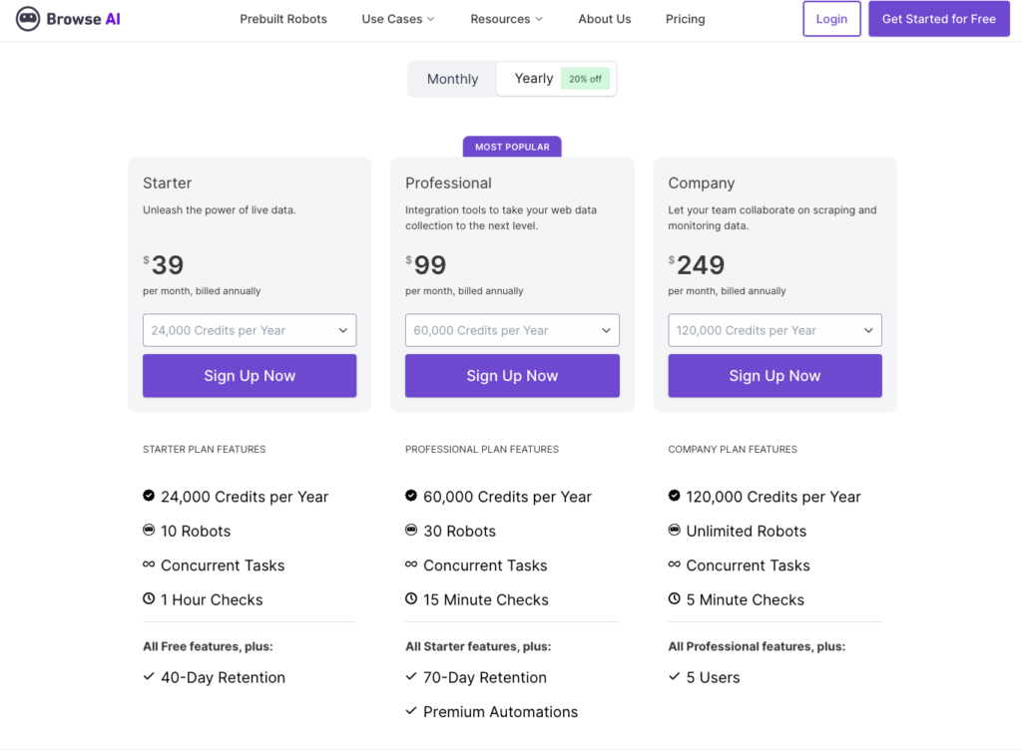This screenshot has height=750, width=1022.
Task: Click the Browse AI brand name
Action: (x=84, y=19)
